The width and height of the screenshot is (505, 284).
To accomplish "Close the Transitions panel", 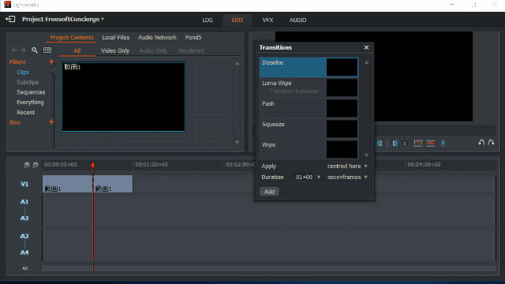I will (x=366, y=47).
